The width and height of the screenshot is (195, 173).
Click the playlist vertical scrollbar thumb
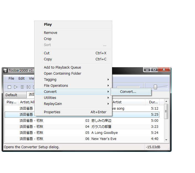click(166, 111)
